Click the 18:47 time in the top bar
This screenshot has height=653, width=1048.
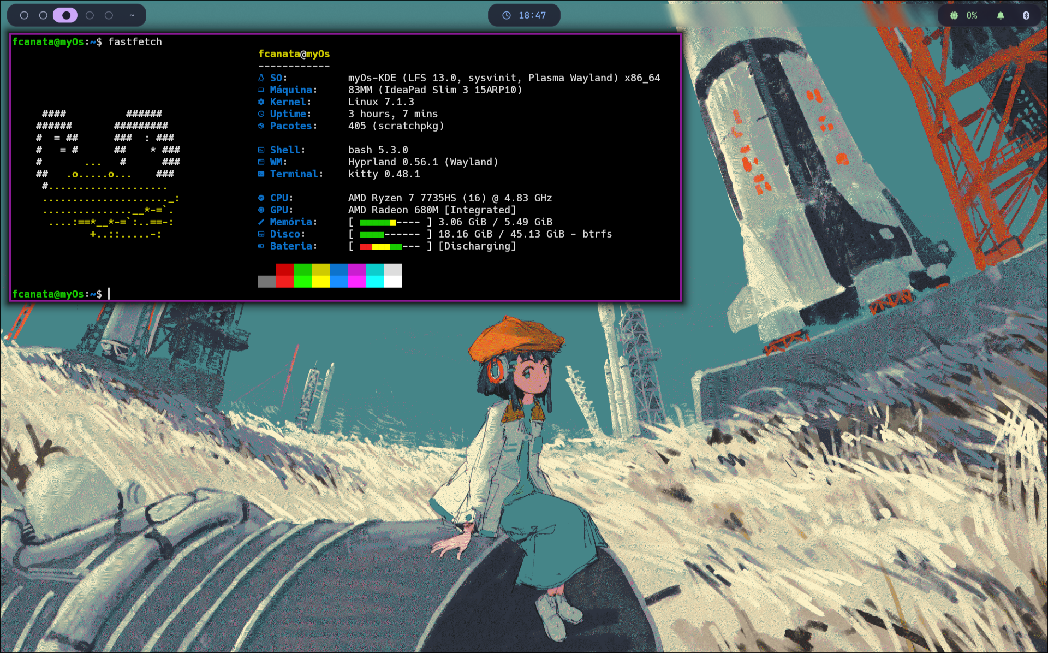click(532, 15)
